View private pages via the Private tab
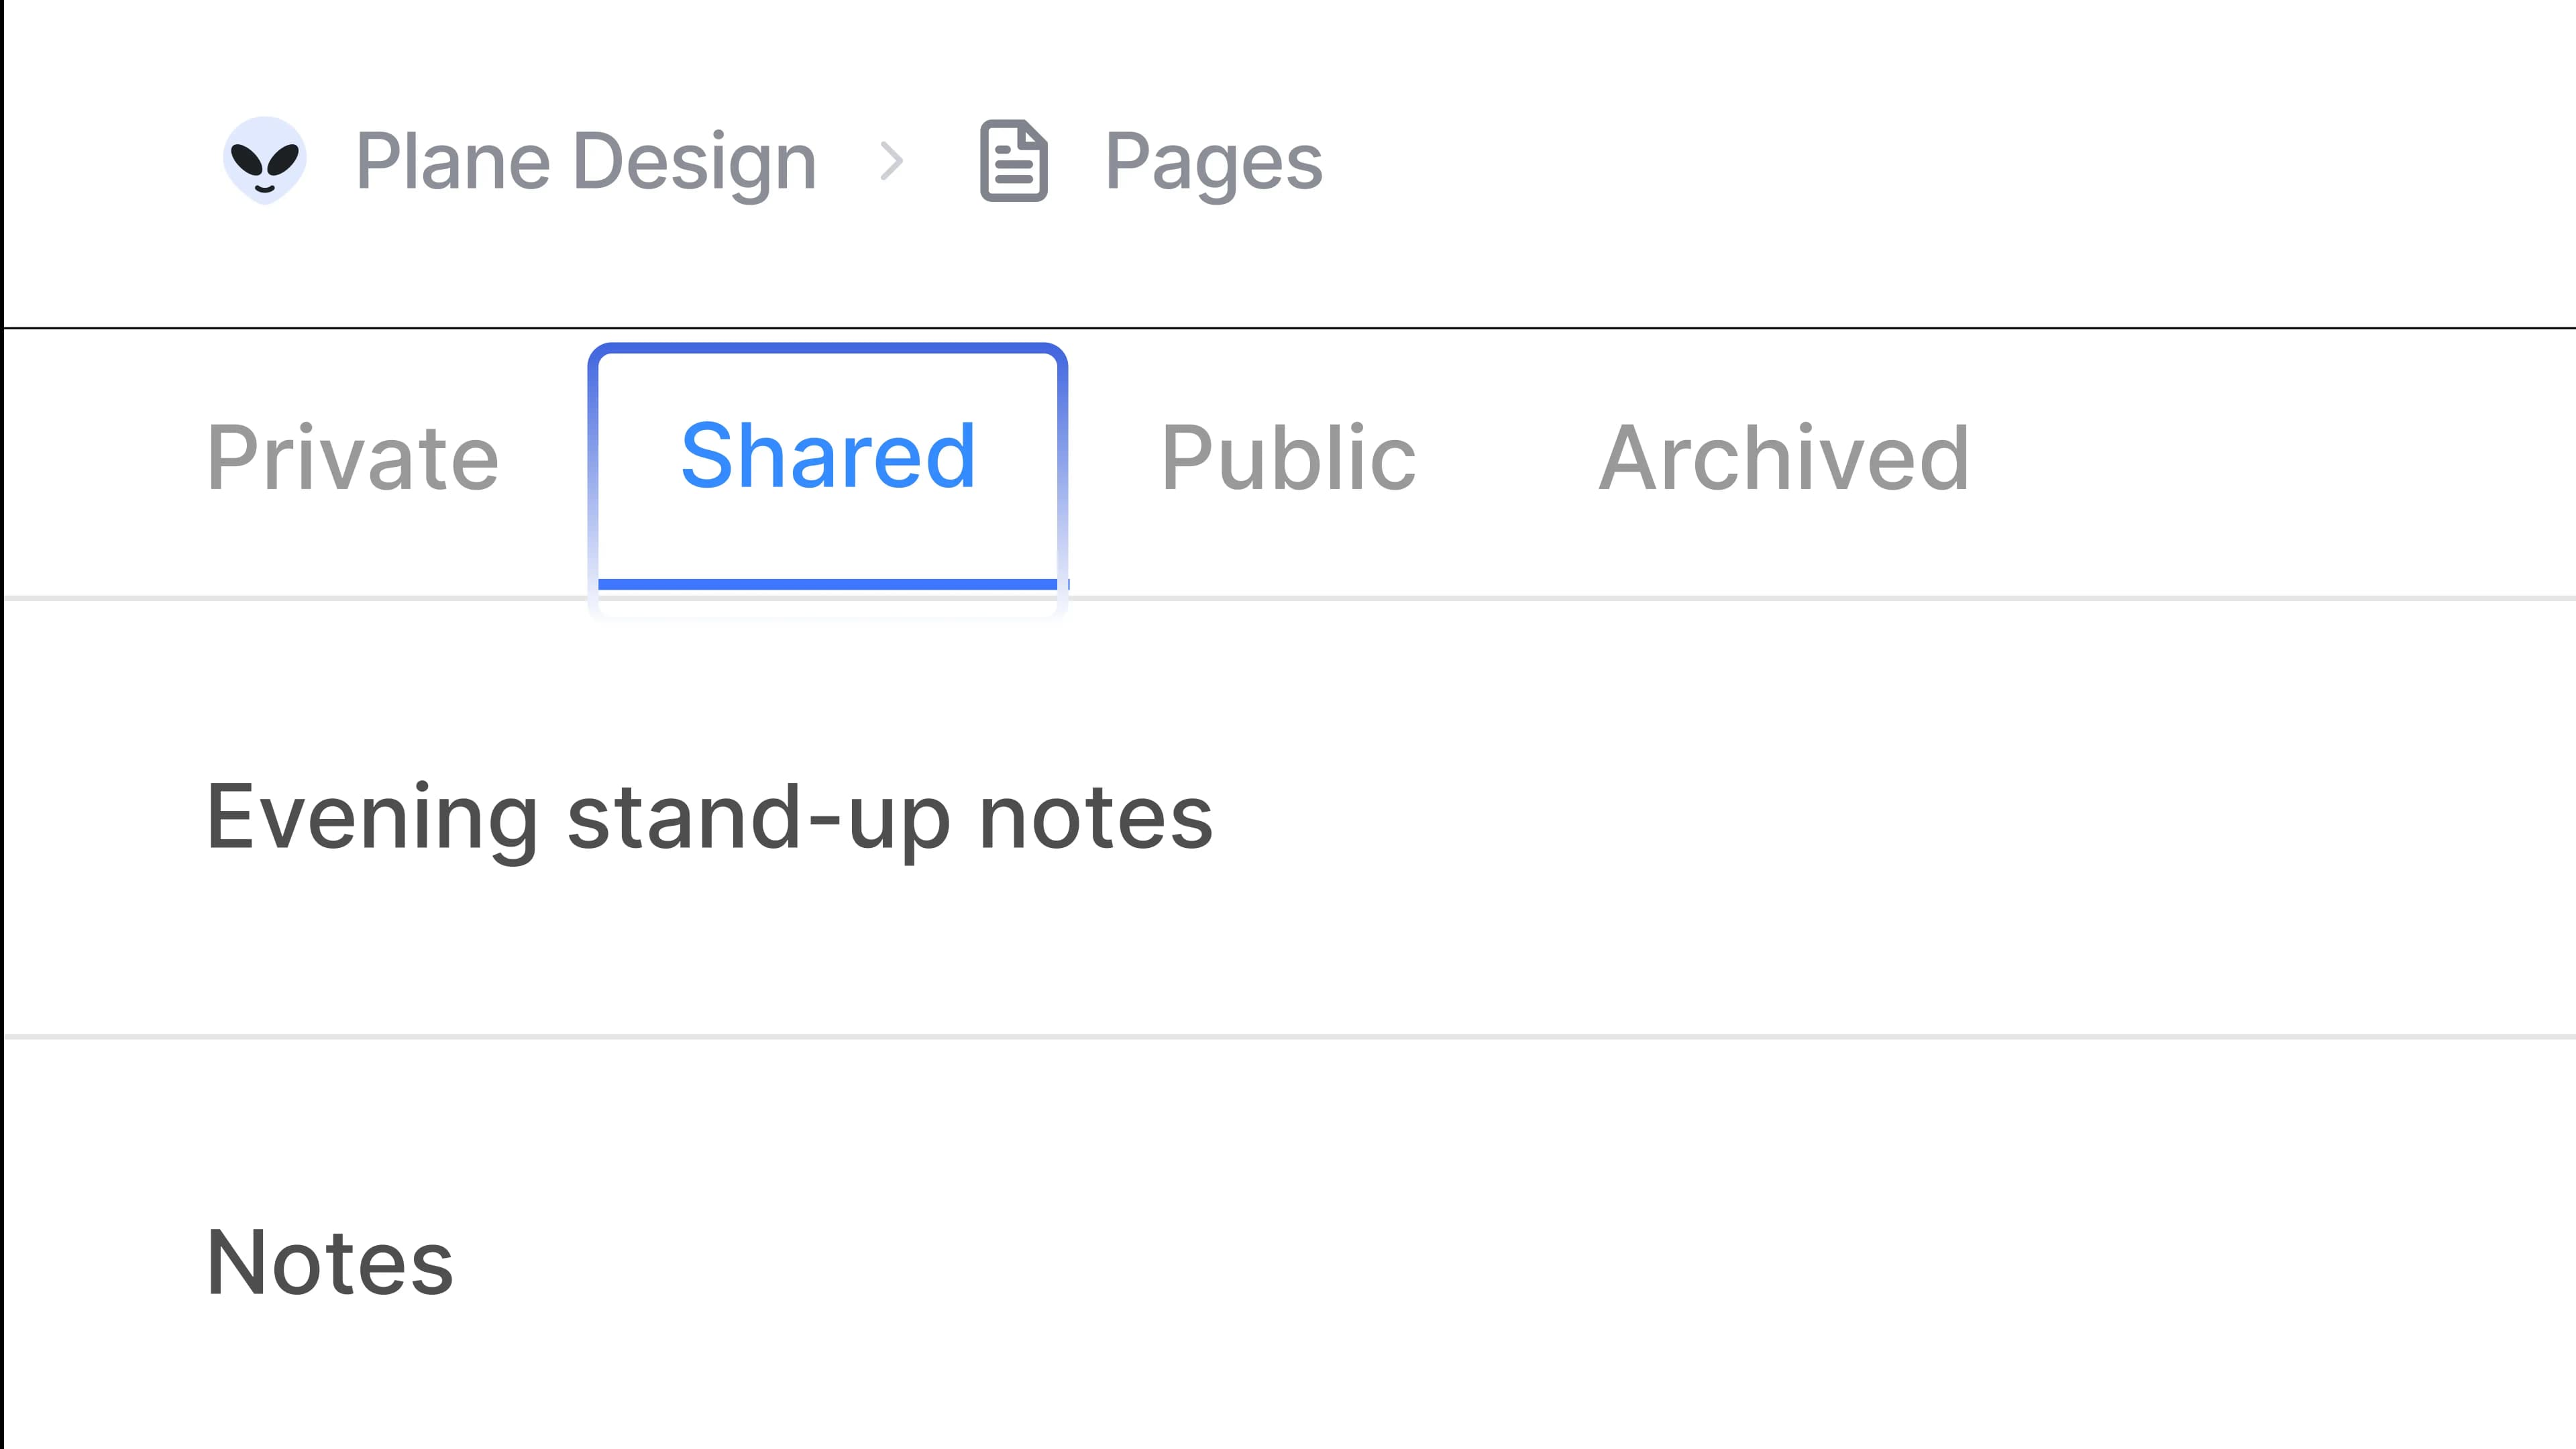Screen dimensions: 2576x1449 coord(352,458)
